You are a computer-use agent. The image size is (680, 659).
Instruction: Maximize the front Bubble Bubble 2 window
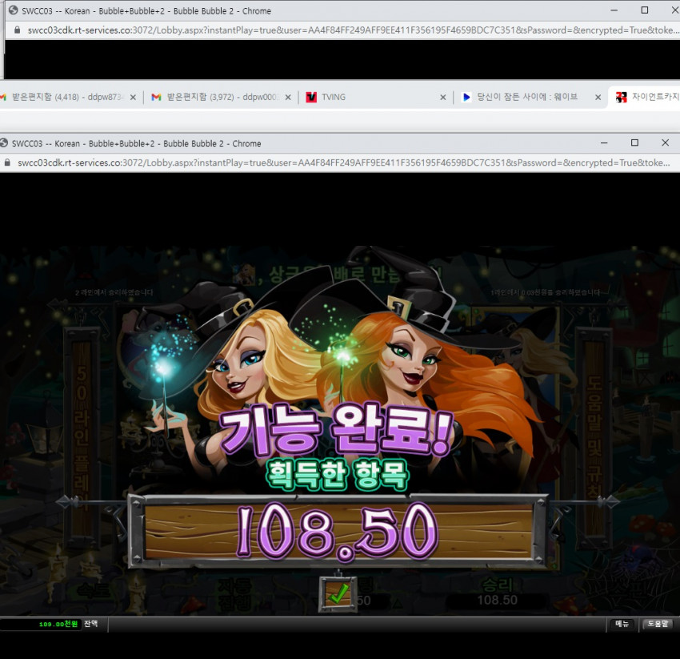point(634,143)
